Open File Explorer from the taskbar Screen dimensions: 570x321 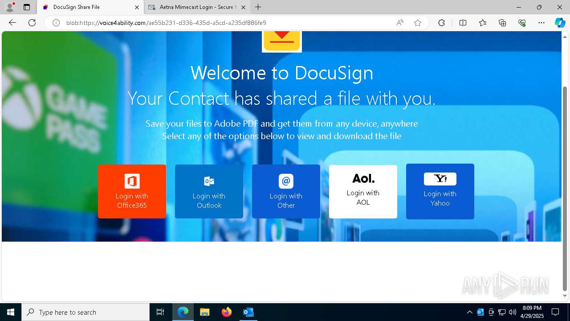coord(205,312)
